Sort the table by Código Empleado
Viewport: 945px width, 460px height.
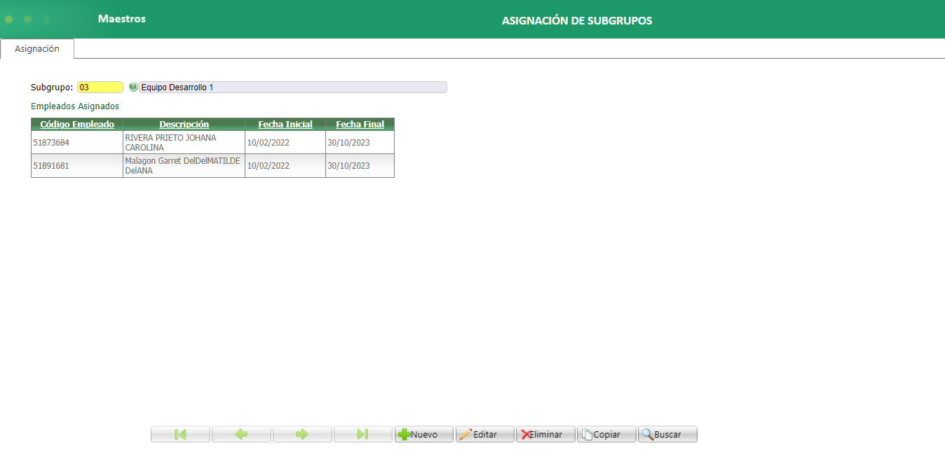pyautogui.click(x=76, y=124)
